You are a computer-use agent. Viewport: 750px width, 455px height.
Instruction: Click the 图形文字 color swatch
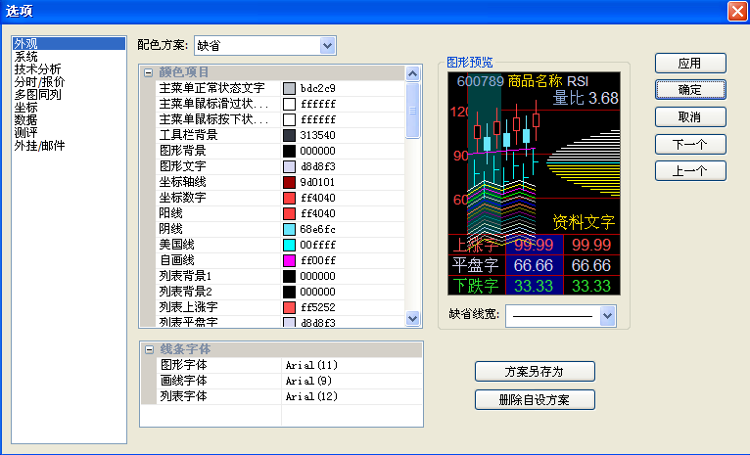coord(289,166)
